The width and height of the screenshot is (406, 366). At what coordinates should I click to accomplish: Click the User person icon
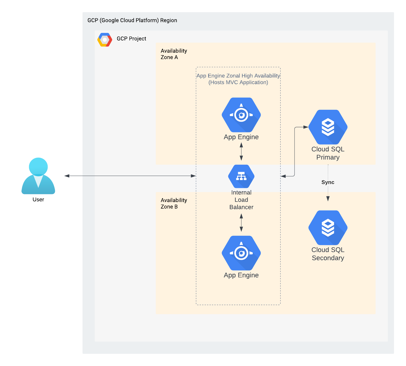[x=38, y=176]
